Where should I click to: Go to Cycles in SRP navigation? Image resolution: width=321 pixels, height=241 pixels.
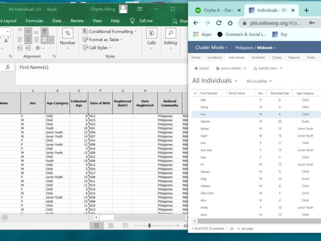tap(277, 58)
